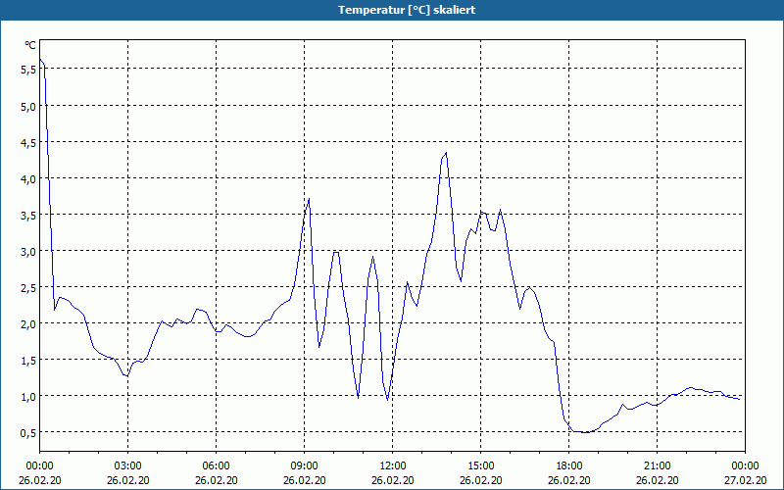The image size is (784, 490).
Task: Click the 27.02.20 date label
Action: tap(745, 480)
